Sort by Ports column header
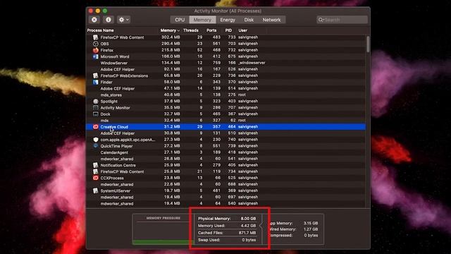Image resolution: width=451 pixels, height=254 pixels. coord(211,30)
